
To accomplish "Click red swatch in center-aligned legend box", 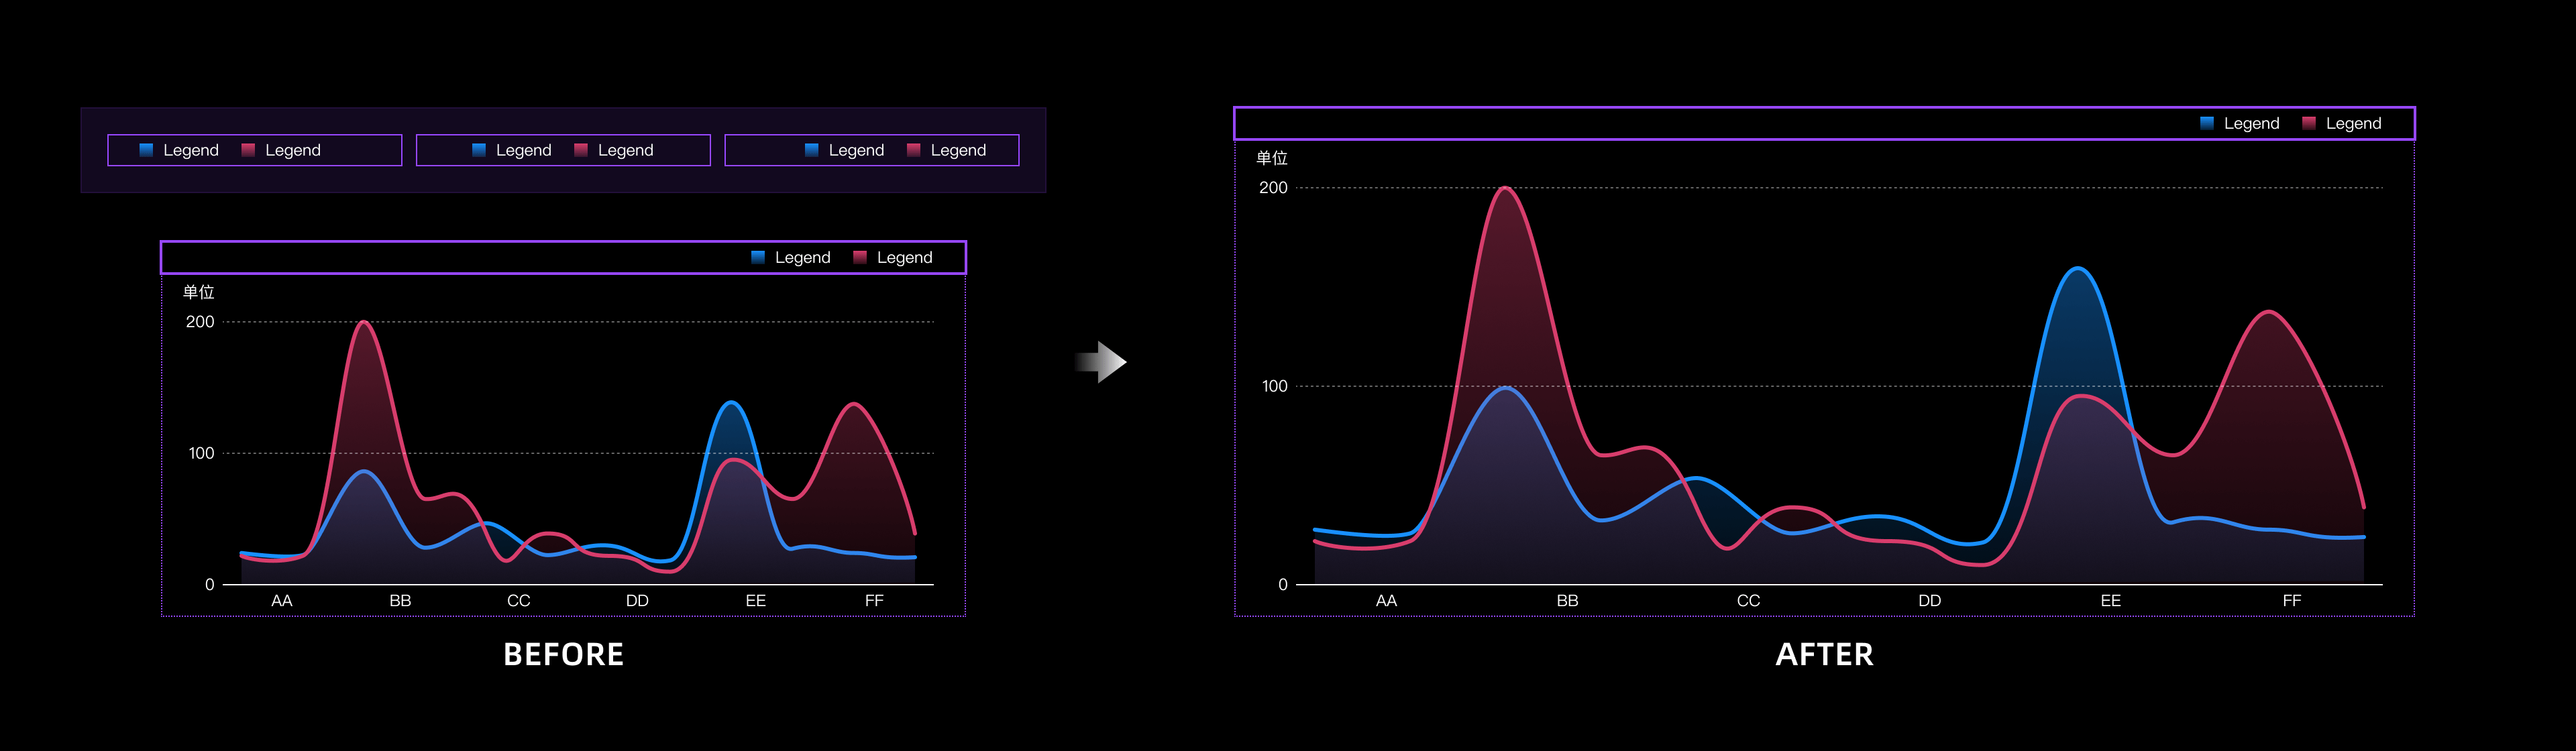I will click(581, 150).
